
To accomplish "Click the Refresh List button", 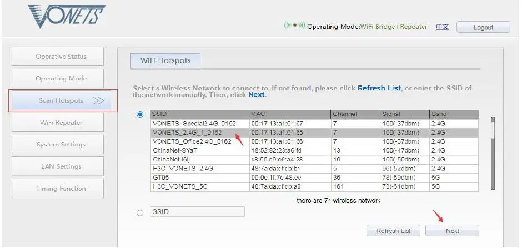I will [394, 231].
